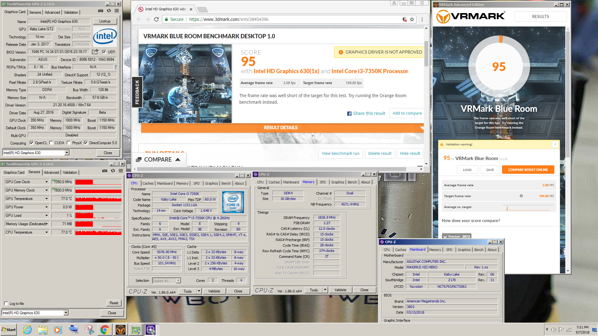Click the Reset button in GPU-Z Sensors
Screen dimensions: 598x336
click(114, 303)
